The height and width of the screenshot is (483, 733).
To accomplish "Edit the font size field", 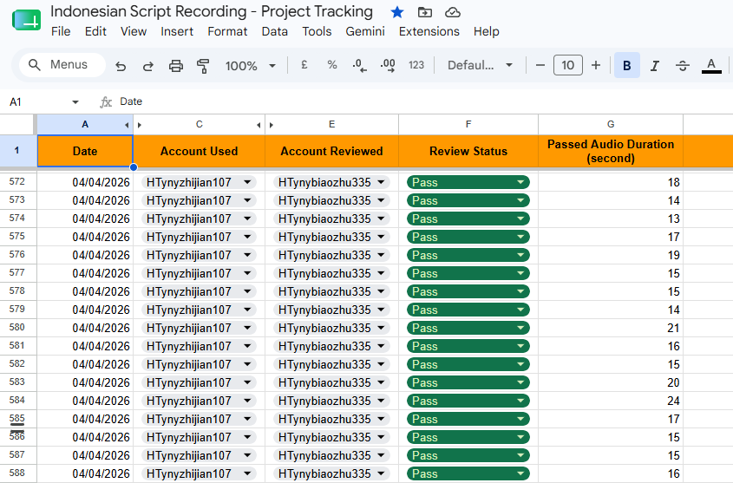I will click(x=568, y=65).
